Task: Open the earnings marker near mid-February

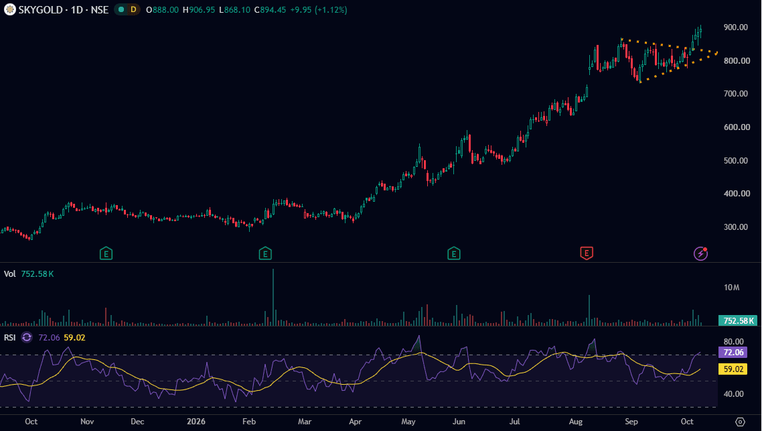Action: click(265, 253)
